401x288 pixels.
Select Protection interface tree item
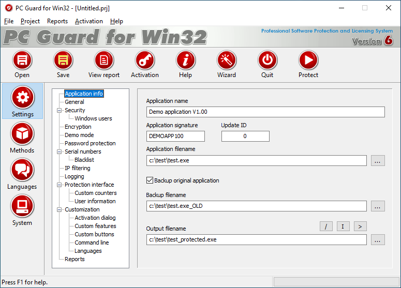tap(89, 185)
